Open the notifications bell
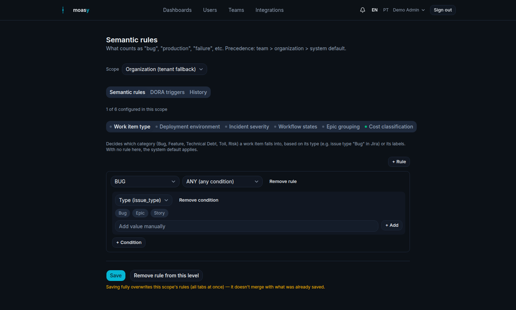The image size is (516, 310). (x=363, y=10)
